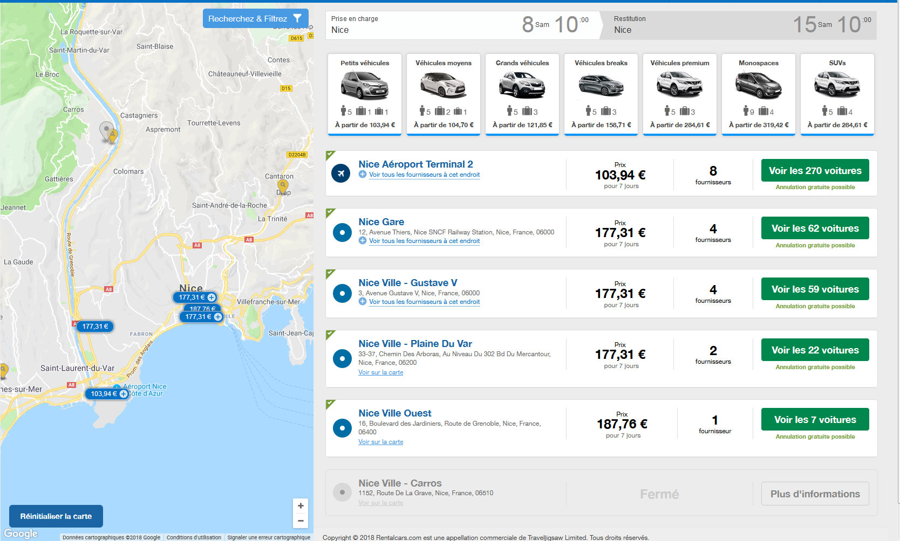The image size is (900, 541).
Task: Reset the map with Réinitialiser la carte
Action: coord(56,516)
